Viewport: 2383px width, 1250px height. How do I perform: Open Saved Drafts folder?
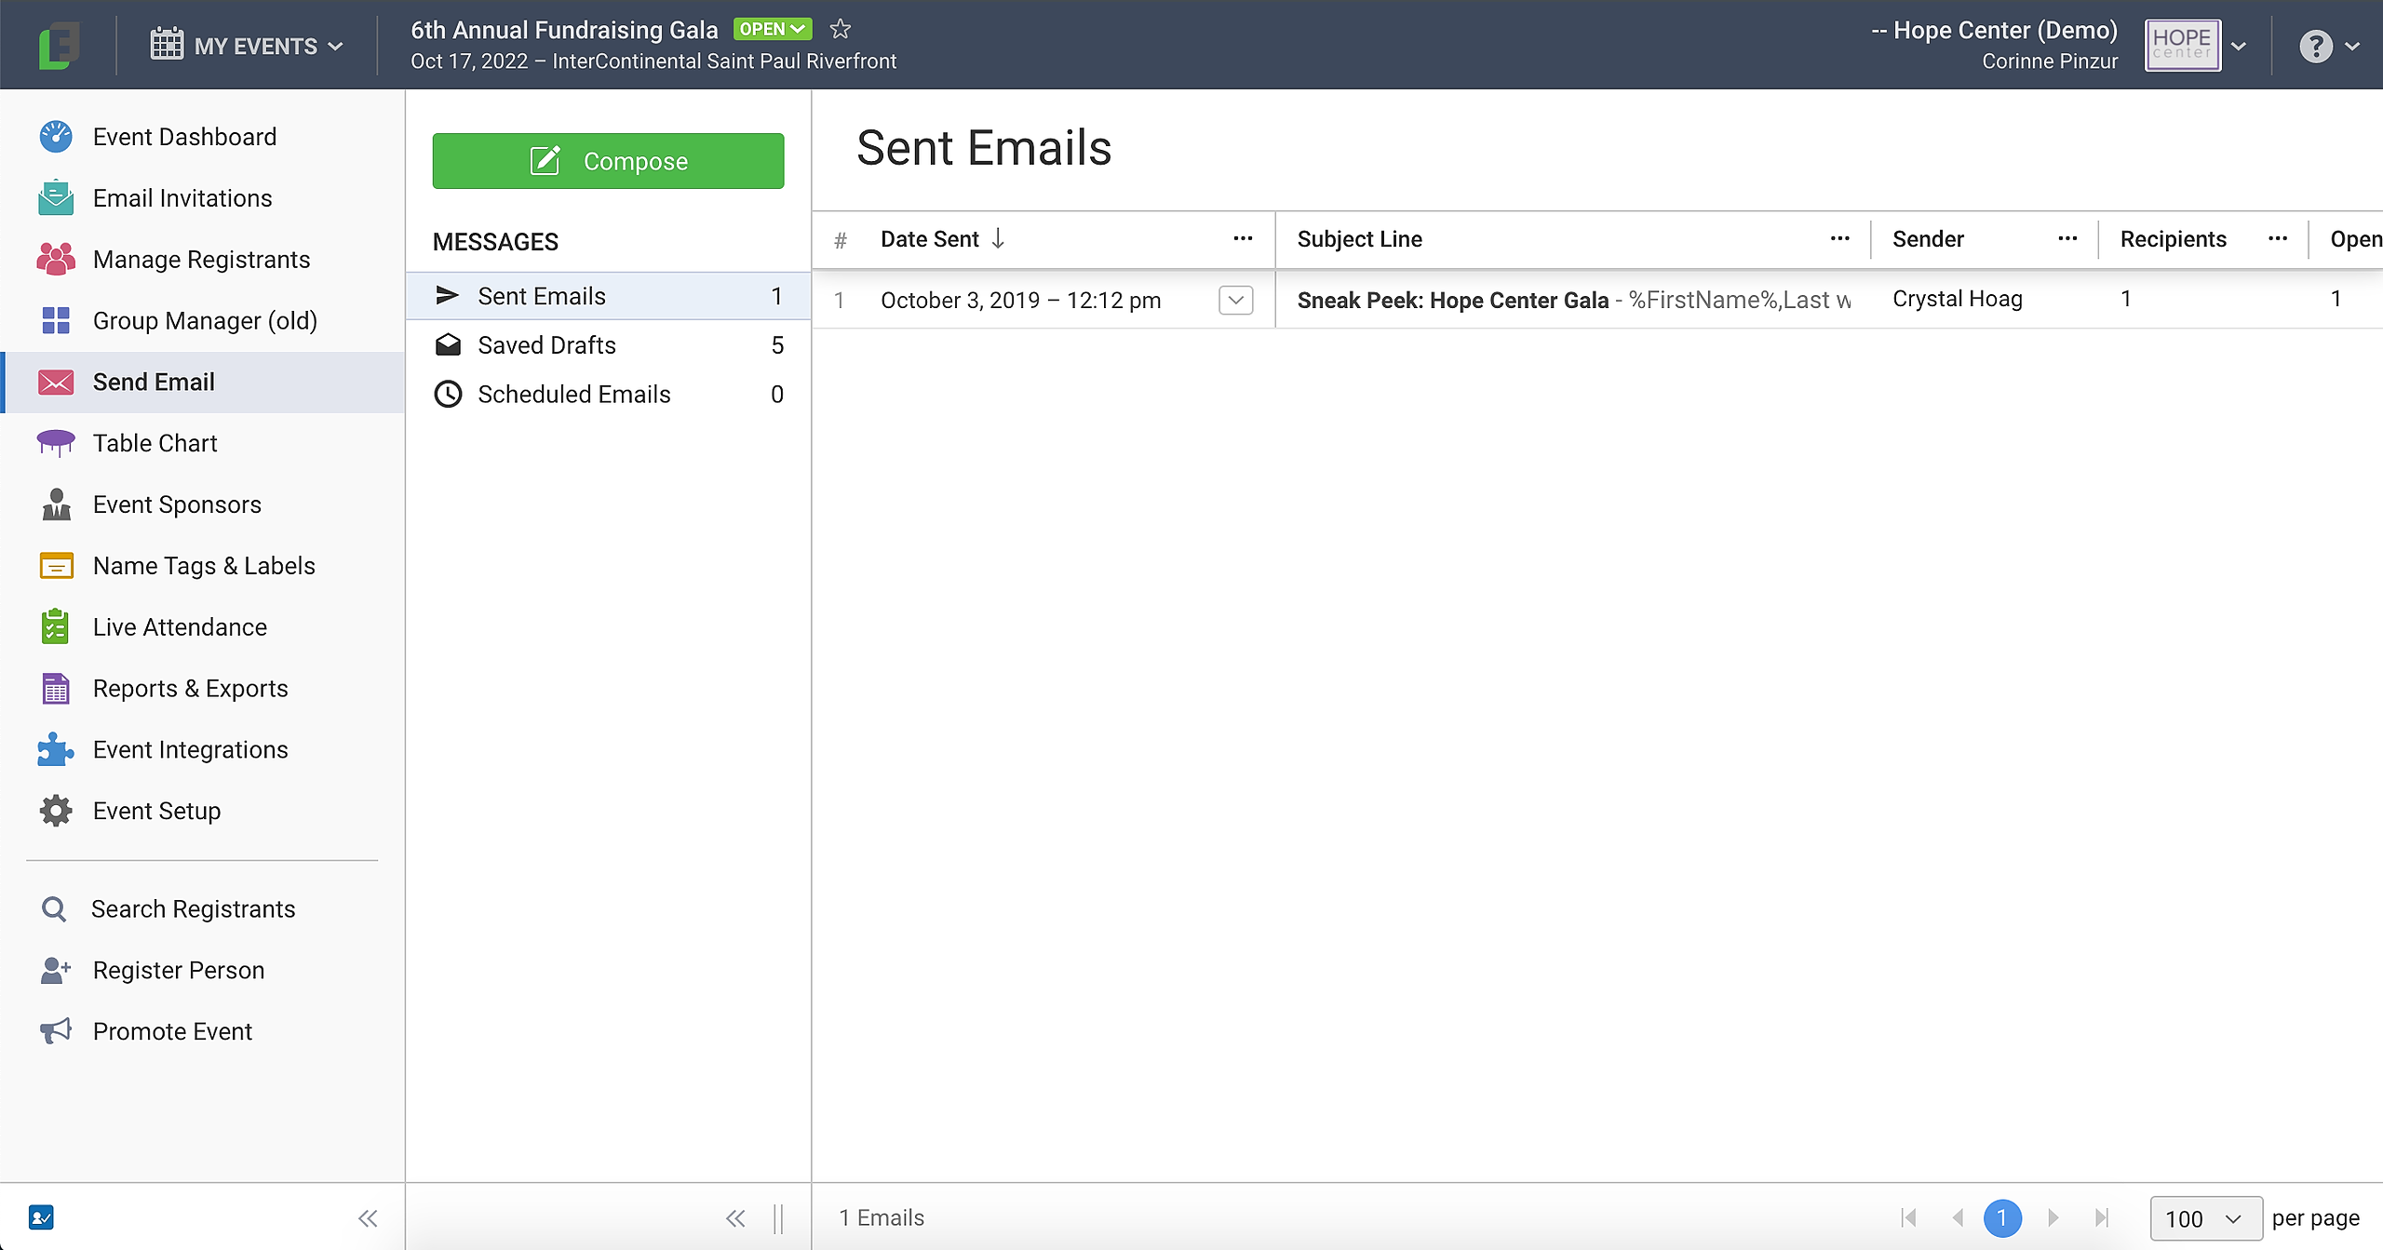[546, 345]
